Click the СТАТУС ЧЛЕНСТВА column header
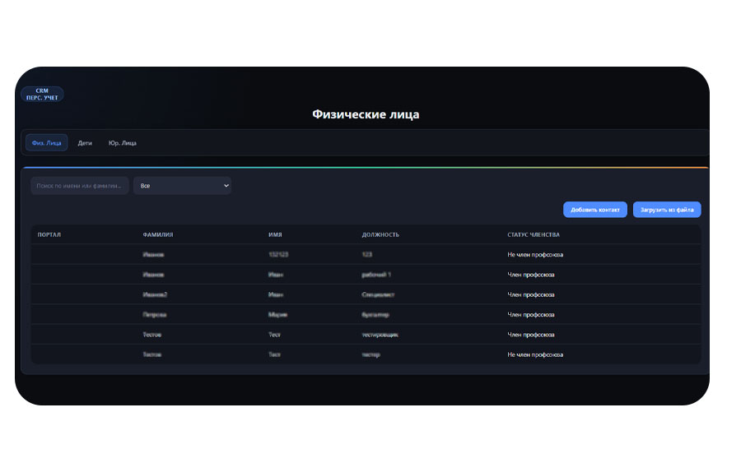 [x=534, y=234]
